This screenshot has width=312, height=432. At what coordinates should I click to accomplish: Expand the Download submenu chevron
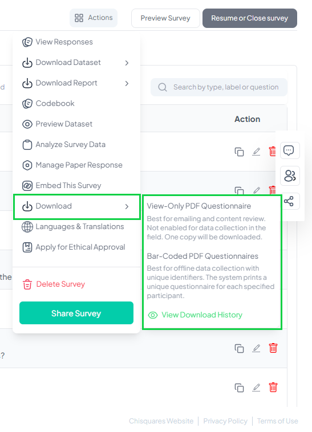click(127, 206)
